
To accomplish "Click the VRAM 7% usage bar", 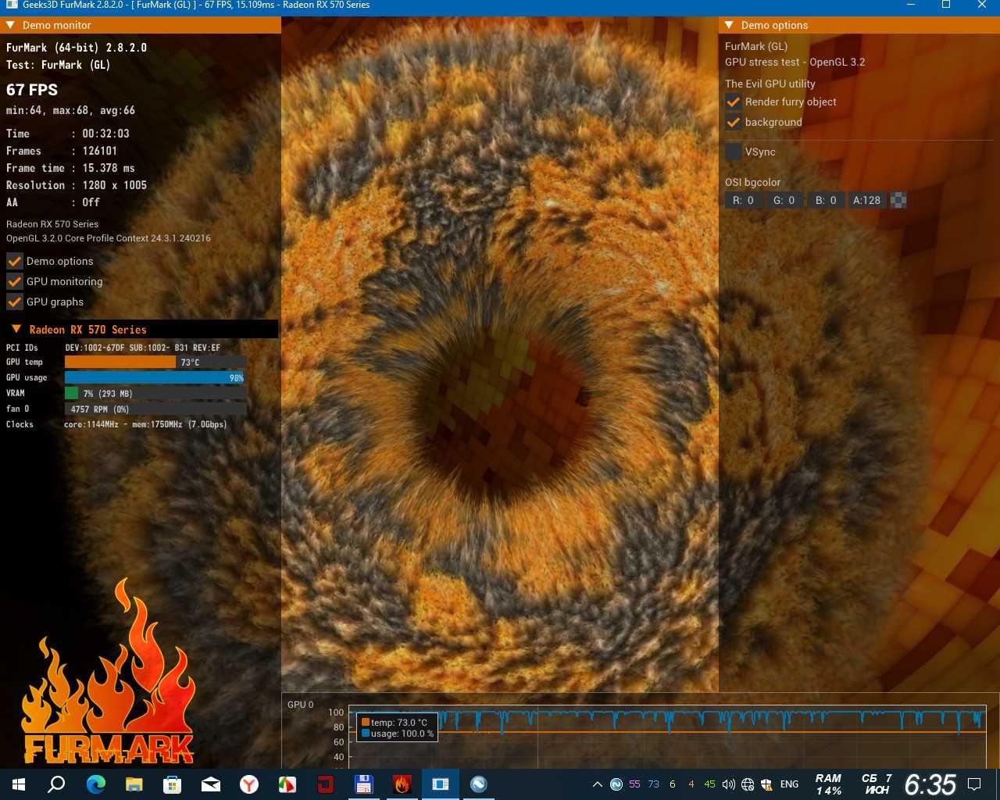I will pyautogui.click(x=155, y=393).
